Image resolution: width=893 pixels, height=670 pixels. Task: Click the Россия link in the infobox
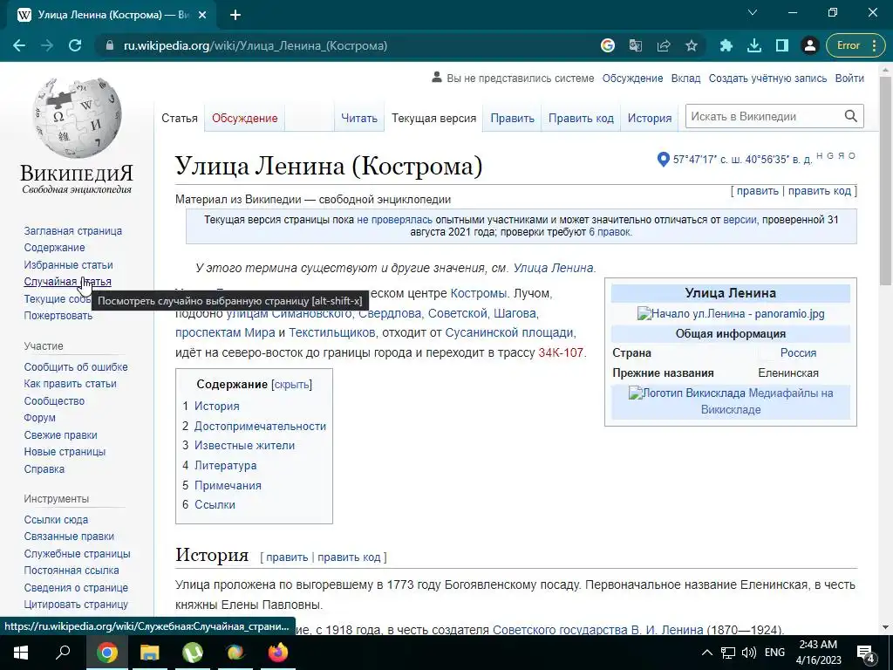pos(799,352)
